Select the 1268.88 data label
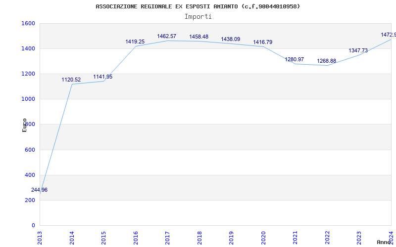 pos(327,61)
